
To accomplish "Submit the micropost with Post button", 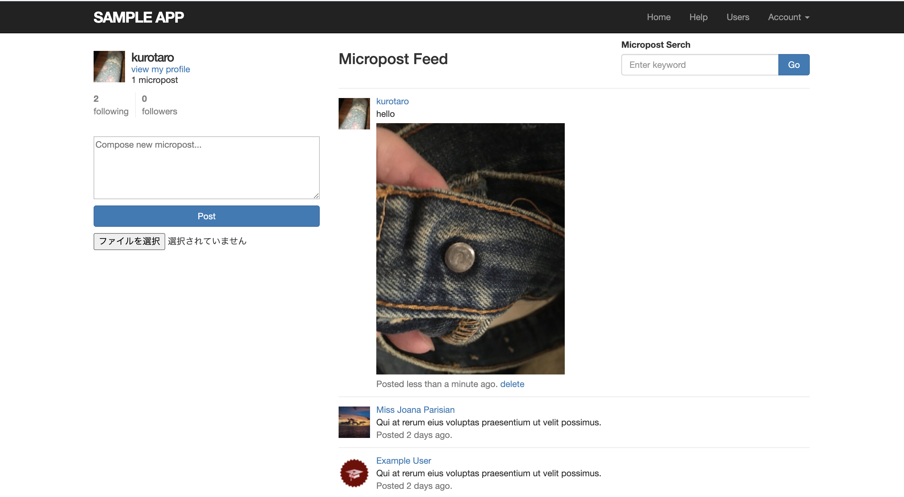I will [206, 216].
